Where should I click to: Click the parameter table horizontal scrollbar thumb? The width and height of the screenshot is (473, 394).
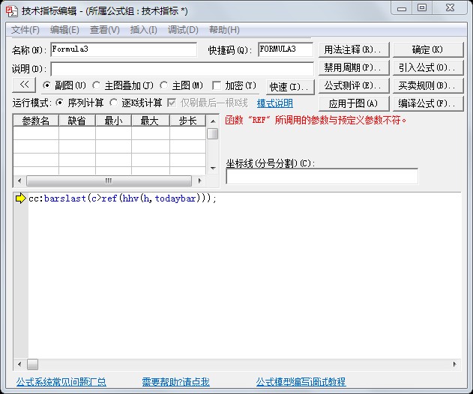click(x=109, y=181)
